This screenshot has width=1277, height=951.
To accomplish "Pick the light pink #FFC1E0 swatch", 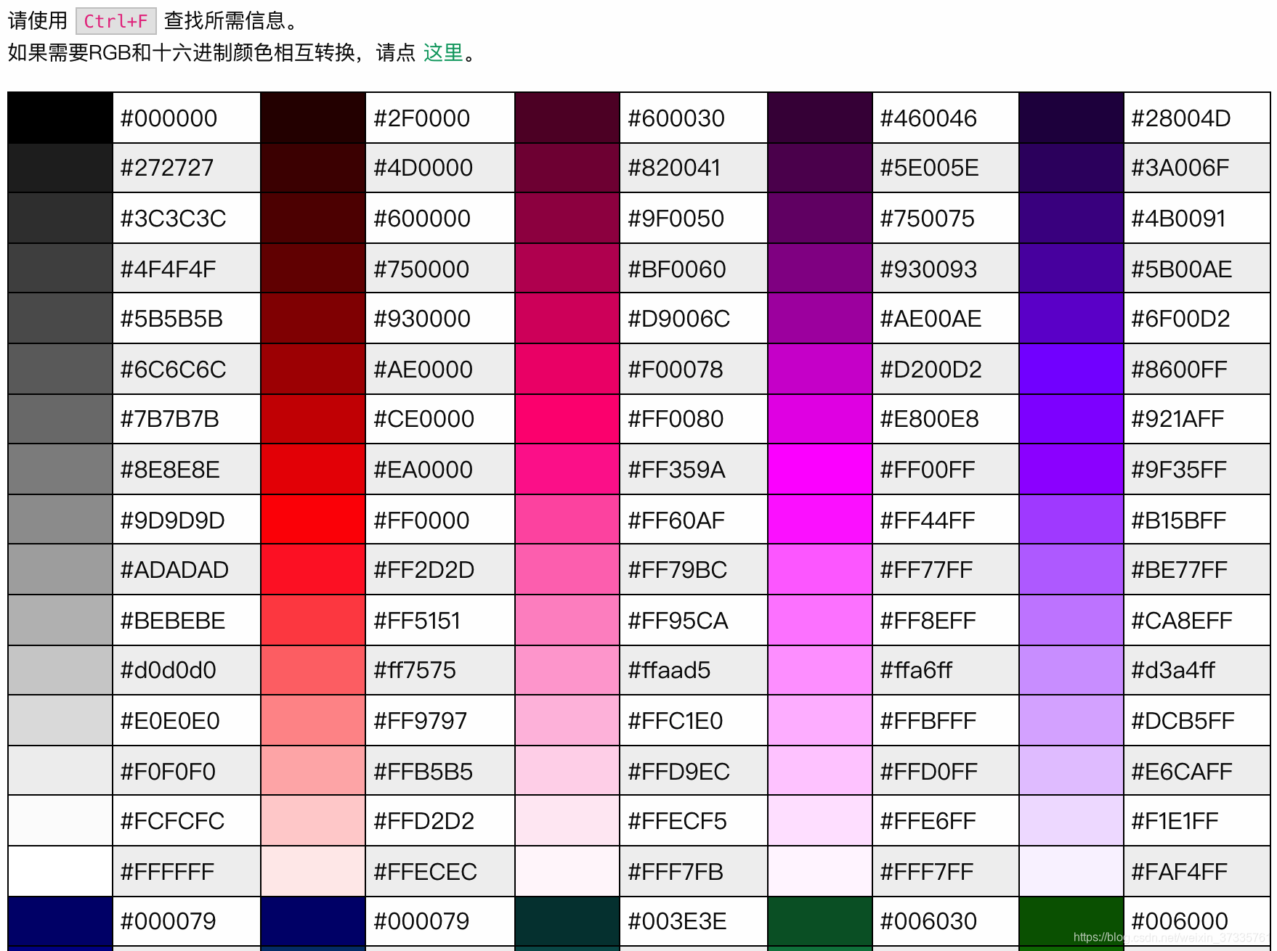I will click(x=567, y=720).
